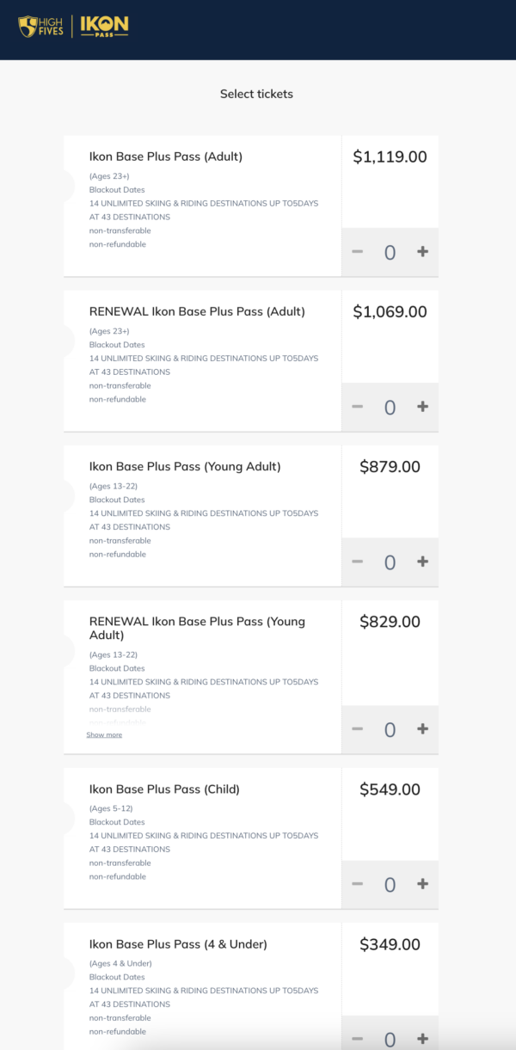Click the plus icon for Ikon Base Plus Pass (Adult)

(x=422, y=252)
